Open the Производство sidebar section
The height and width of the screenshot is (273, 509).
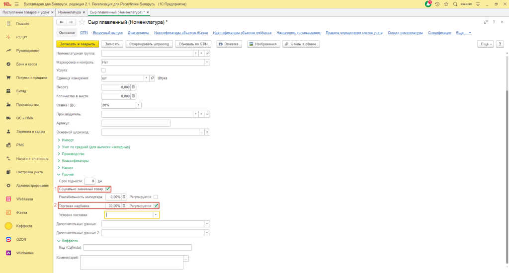27,105
